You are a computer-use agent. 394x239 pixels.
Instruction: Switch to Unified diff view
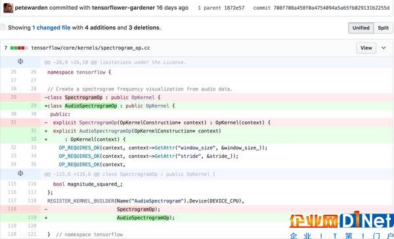point(361,28)
